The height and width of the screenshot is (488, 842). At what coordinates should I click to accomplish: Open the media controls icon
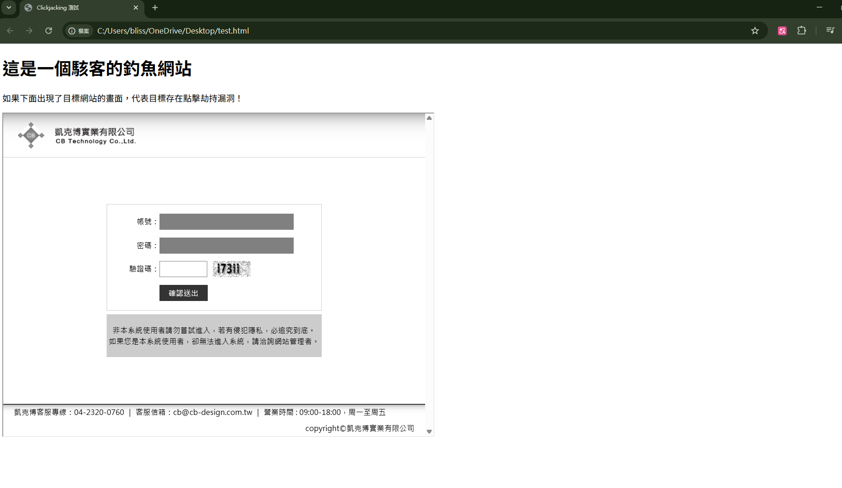click(830, 31)
